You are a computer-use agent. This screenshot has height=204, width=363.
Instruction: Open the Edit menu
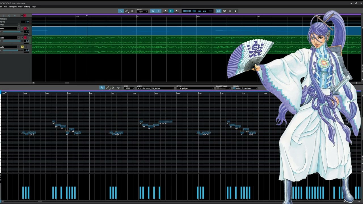click(1, 7)
